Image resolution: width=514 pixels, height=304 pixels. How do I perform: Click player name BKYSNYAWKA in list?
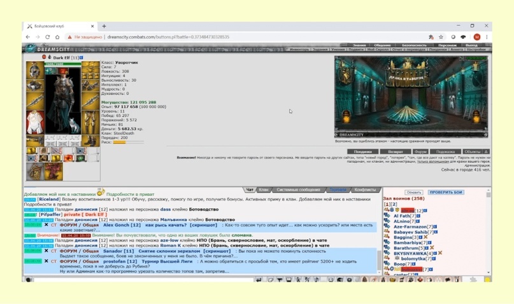[410, 253]
